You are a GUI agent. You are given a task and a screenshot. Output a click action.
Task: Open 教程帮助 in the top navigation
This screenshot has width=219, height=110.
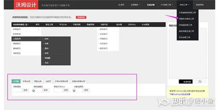point(200,5)
